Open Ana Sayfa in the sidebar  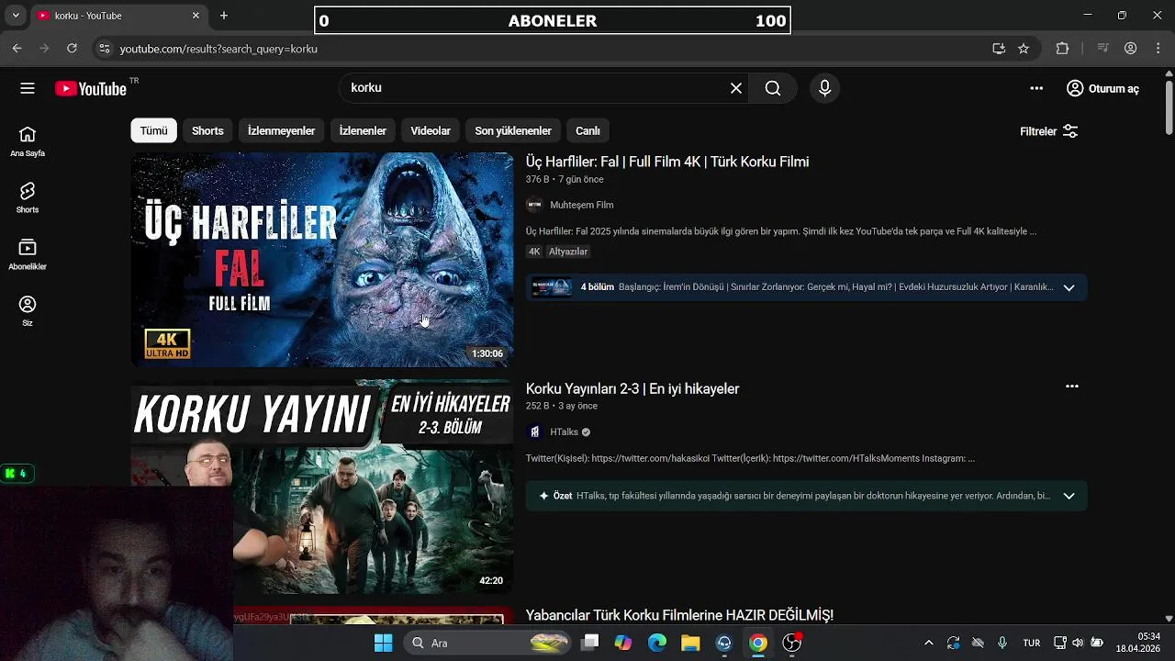[28, 141]
